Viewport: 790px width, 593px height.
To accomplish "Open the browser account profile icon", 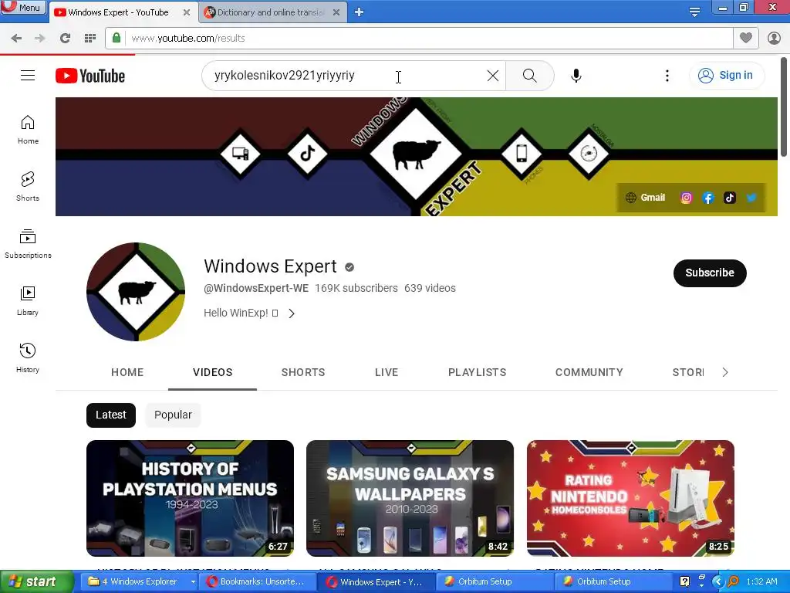I will click(774, 38).
